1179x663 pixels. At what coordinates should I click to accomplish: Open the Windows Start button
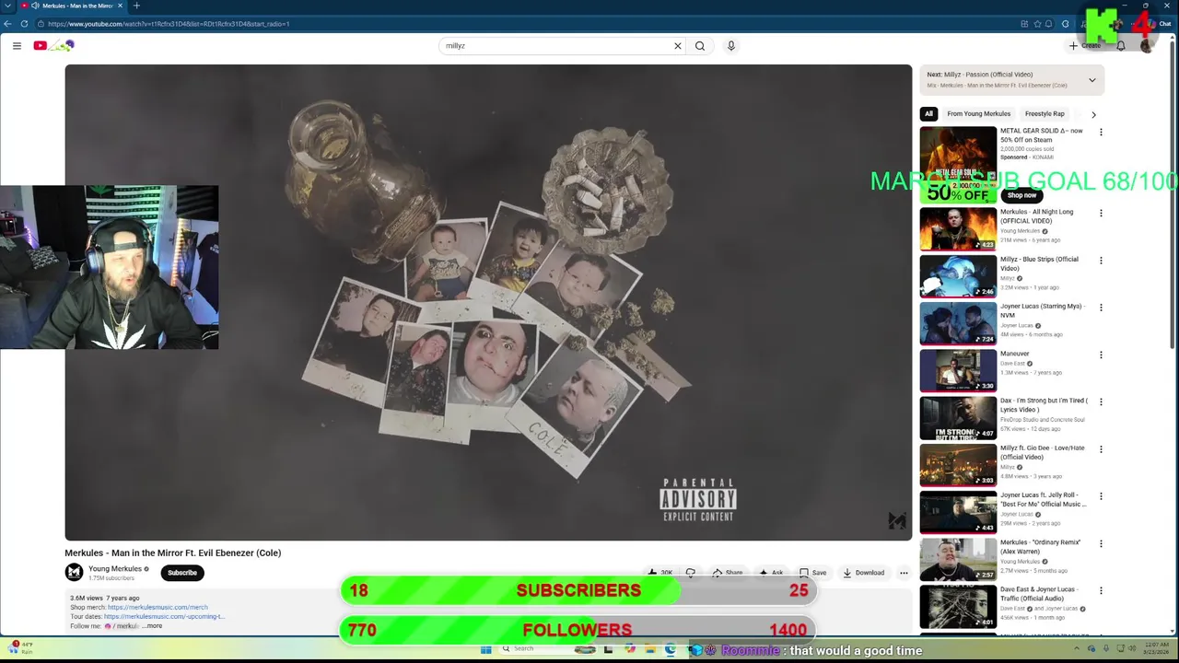pos(485,649)
